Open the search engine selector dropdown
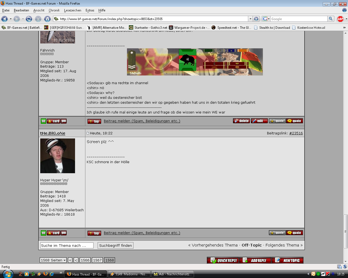 pyautogui.click(x=266, y=19)
